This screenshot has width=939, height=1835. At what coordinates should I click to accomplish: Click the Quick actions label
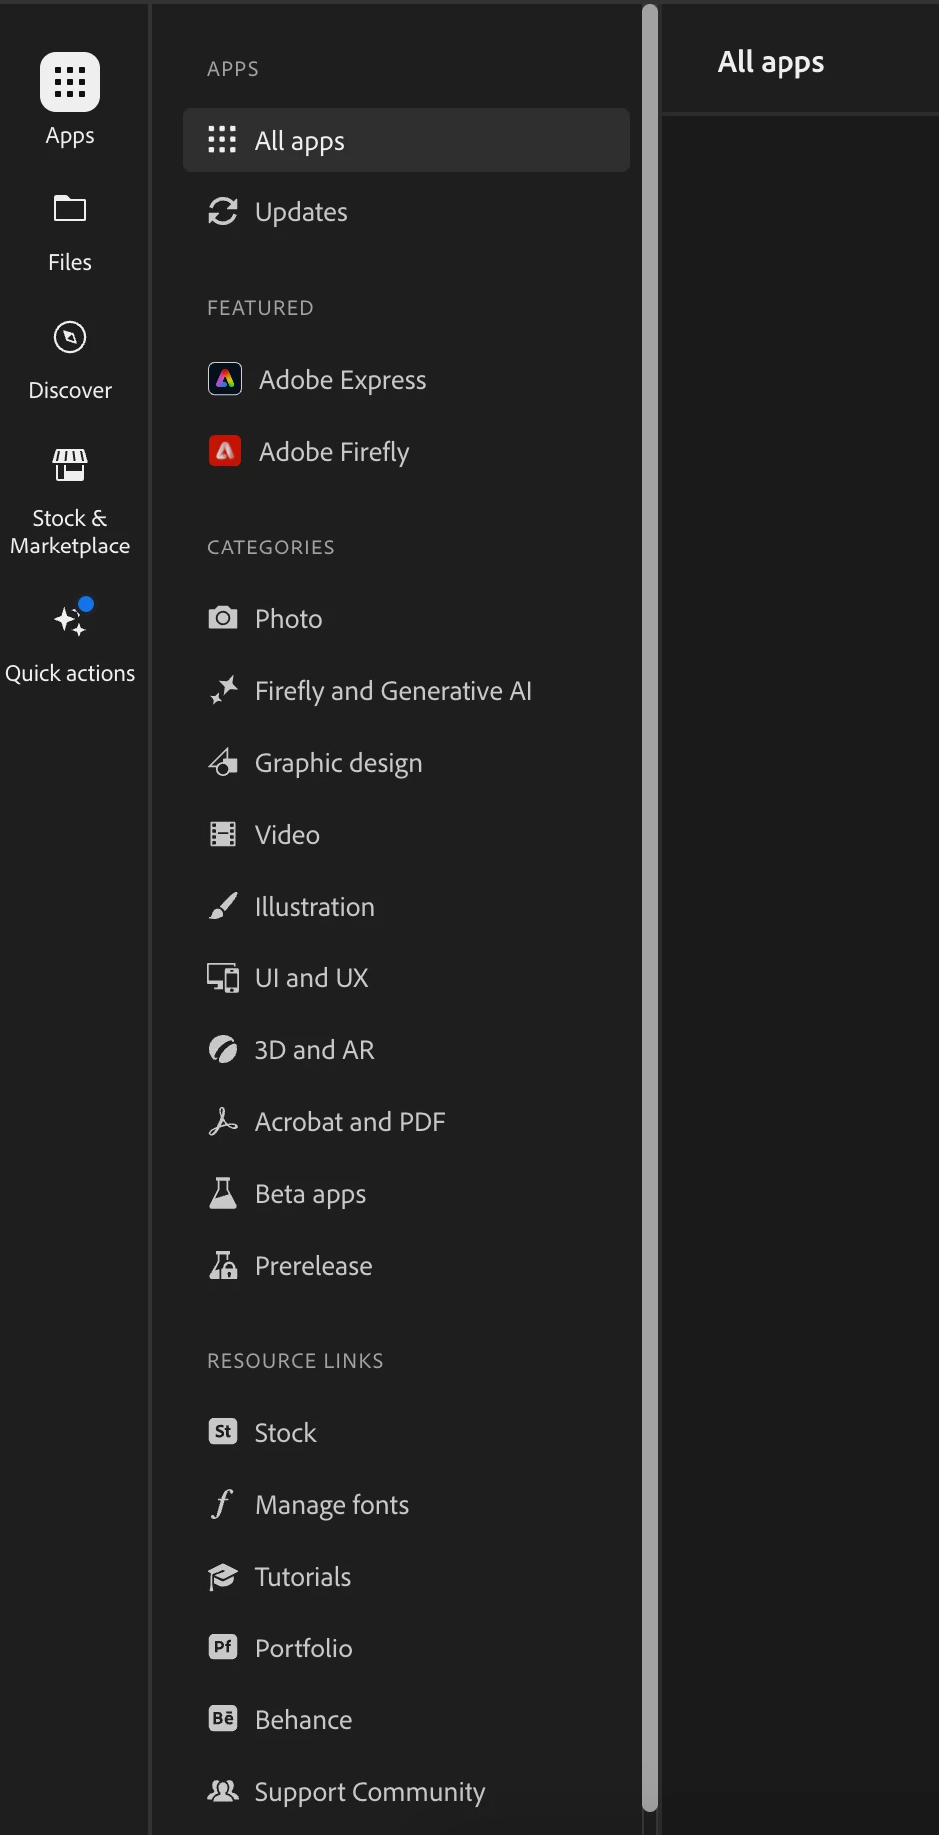point(70,673)
